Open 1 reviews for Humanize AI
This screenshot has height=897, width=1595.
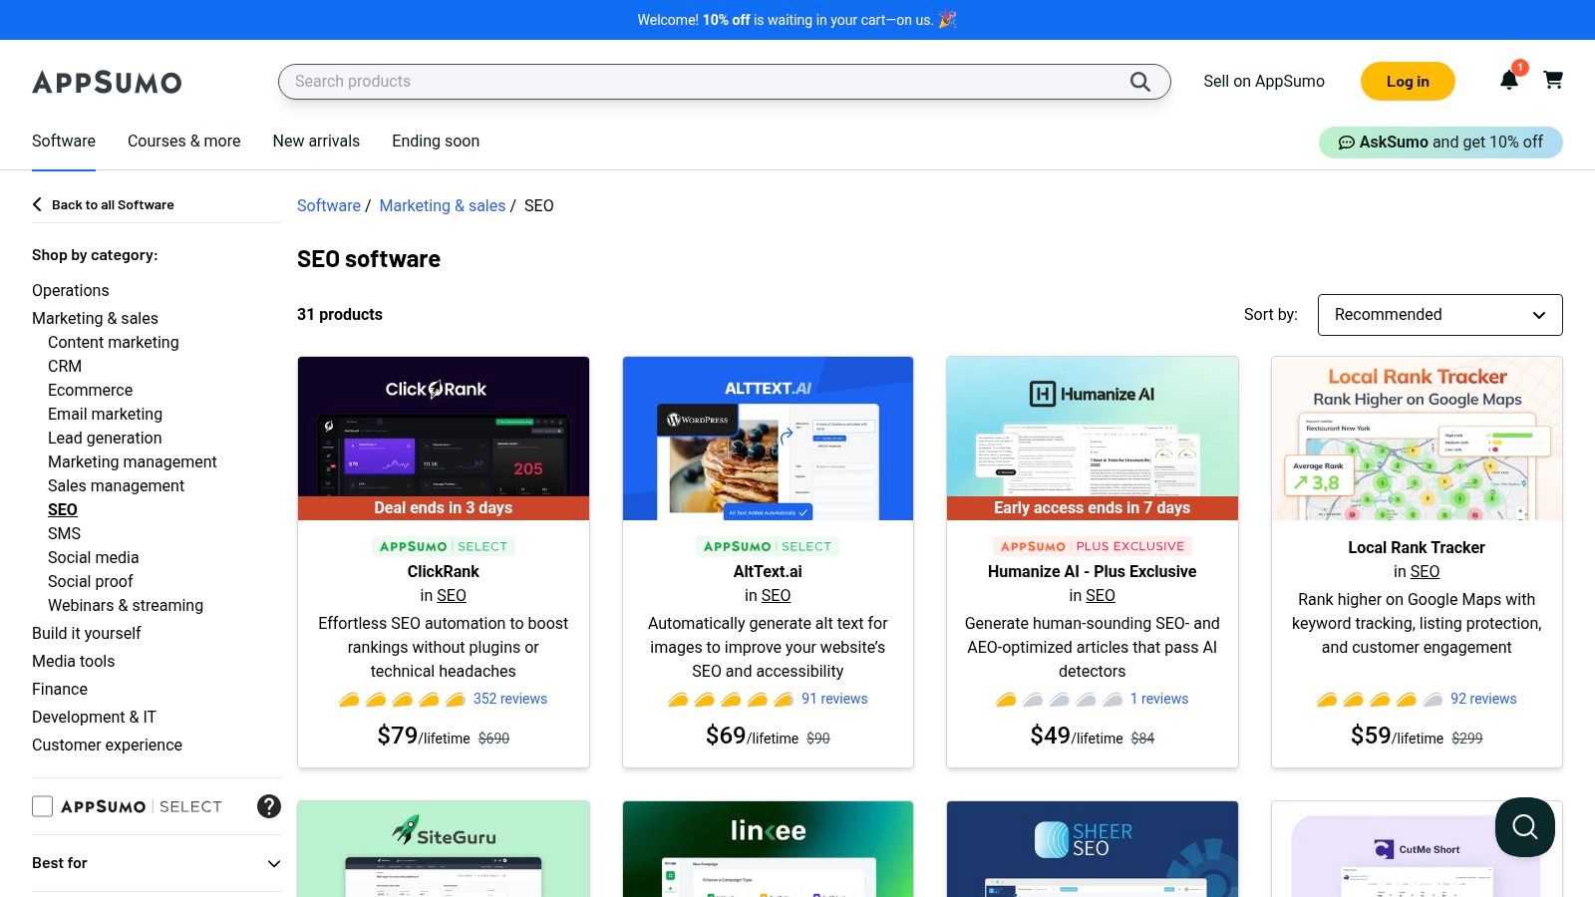pos(1159,699)
